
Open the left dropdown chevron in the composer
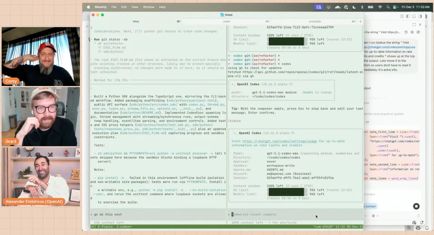pyautogui.click(x=366, y=216)
